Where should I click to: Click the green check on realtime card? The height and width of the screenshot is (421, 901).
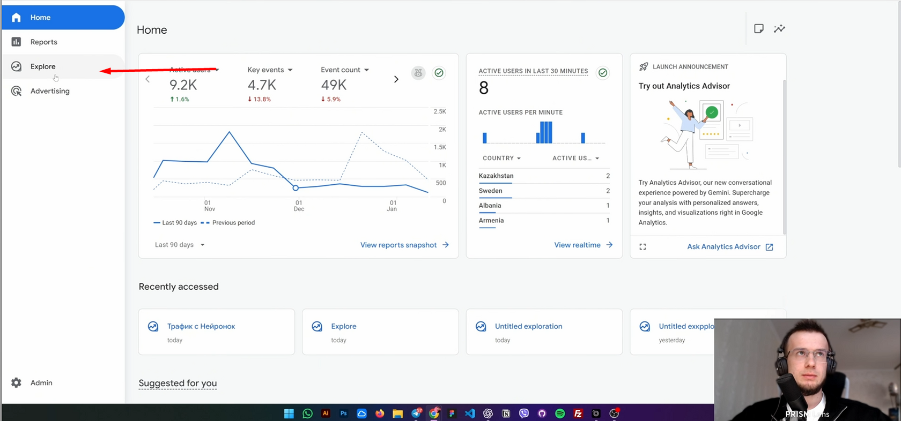click(x=603, y=73)
